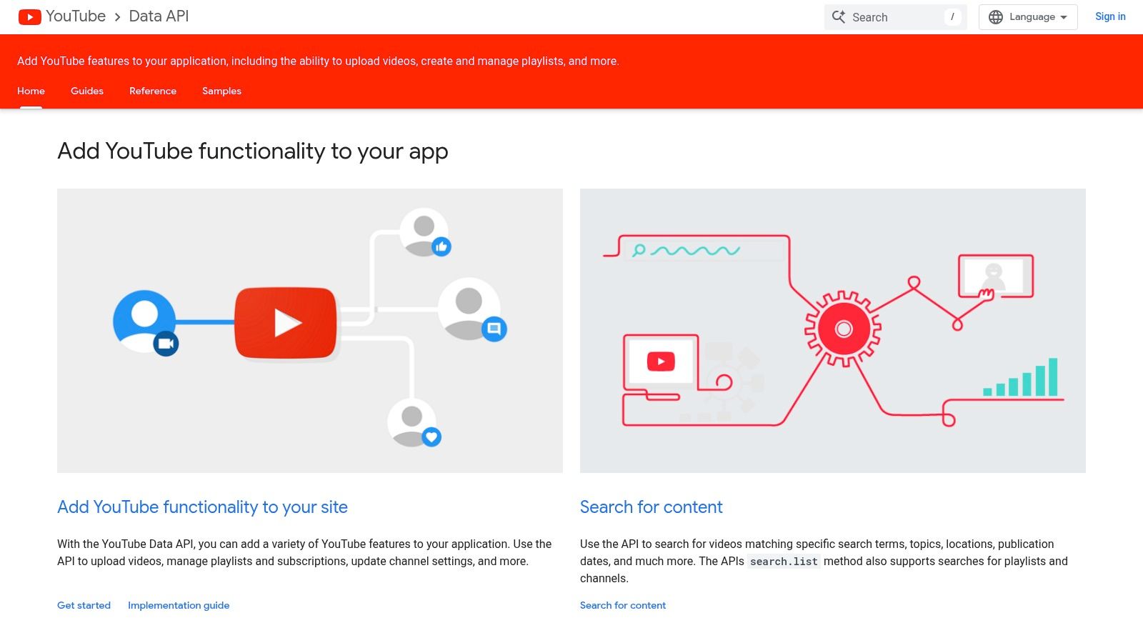The image size is (1143, 643).
Task: Click the search.list code text
Action: click(784, 562)
